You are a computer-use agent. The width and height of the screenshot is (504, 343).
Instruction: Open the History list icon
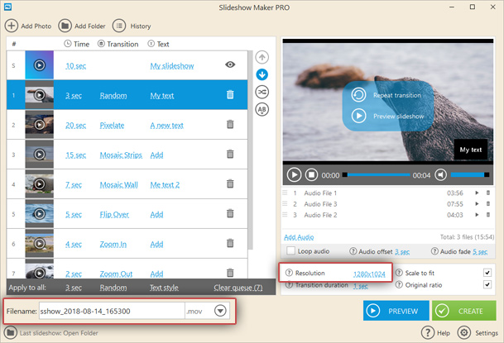click(x=119, y=26)
